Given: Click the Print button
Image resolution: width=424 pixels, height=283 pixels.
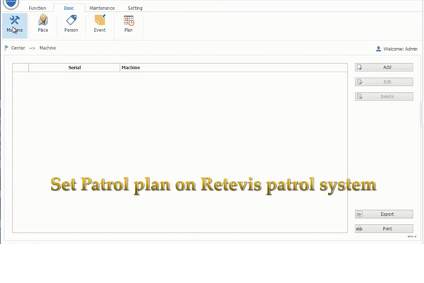Looking at the screenshot, I should tap(384, 229).
